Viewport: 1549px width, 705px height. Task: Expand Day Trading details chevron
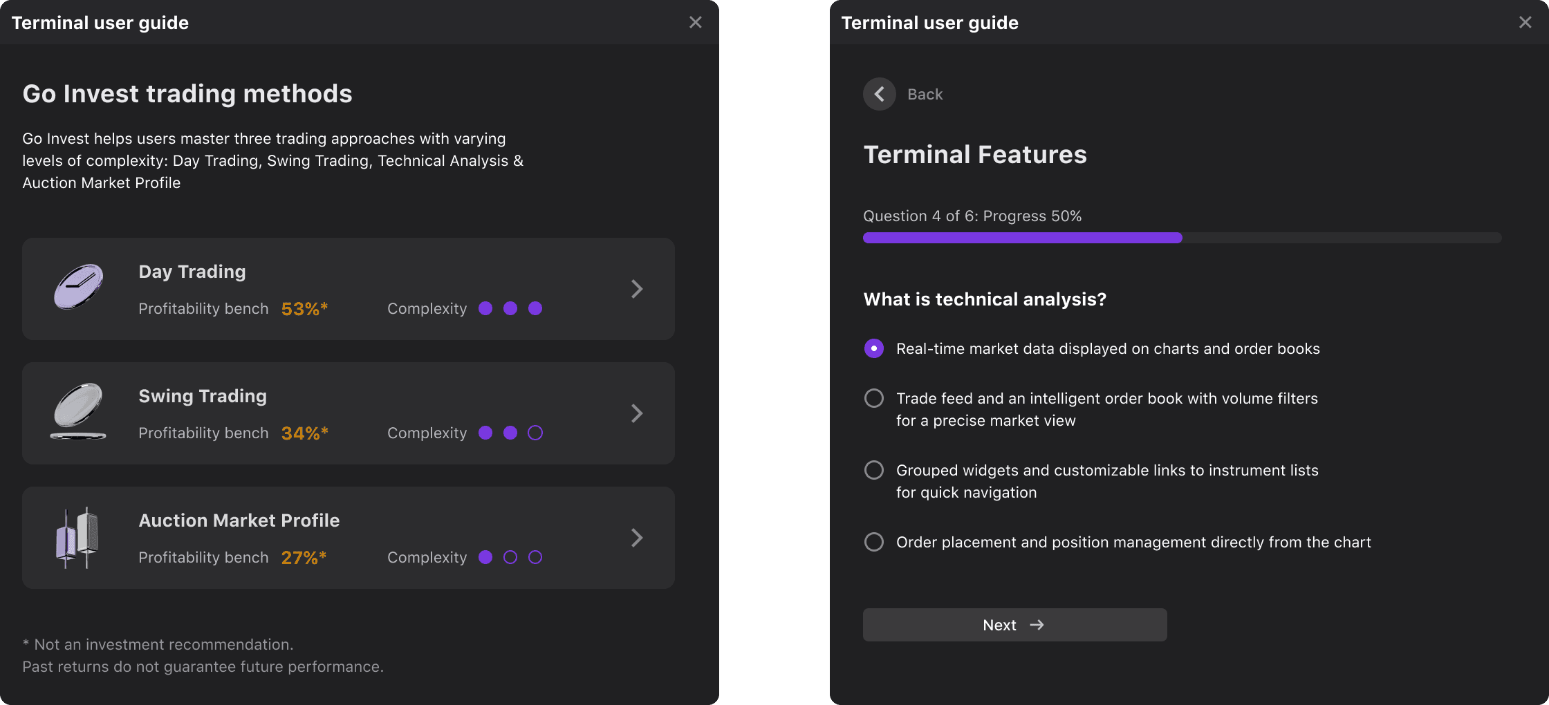pyautogui.click(x=637, y=289)
